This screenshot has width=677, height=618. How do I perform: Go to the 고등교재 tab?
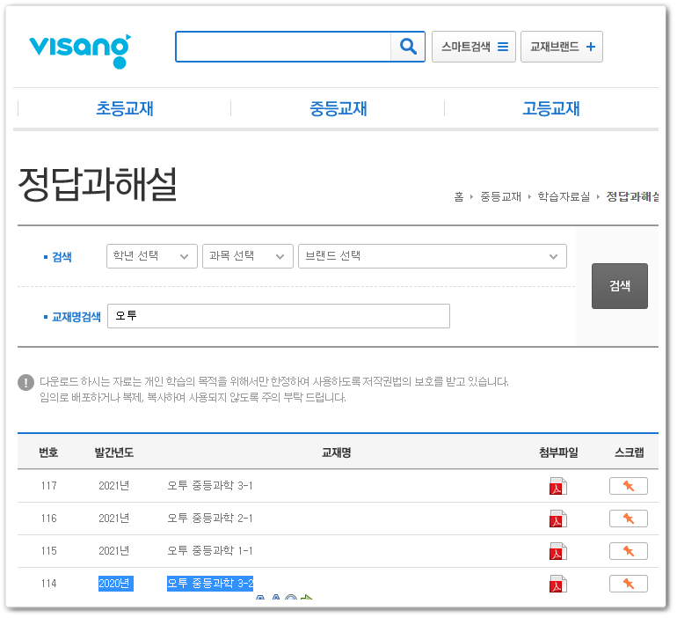point(551,108)
